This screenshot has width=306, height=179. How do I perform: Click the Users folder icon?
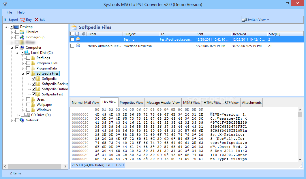33,99
